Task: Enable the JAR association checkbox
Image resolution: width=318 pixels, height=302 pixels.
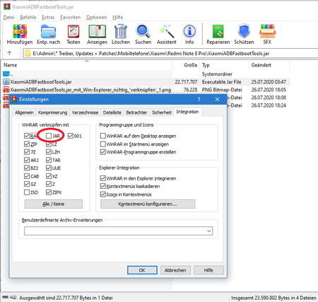Action: (x=49, y=136)
